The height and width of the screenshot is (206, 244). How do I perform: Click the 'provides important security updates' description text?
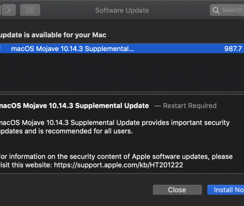click(x=114, y=127)
